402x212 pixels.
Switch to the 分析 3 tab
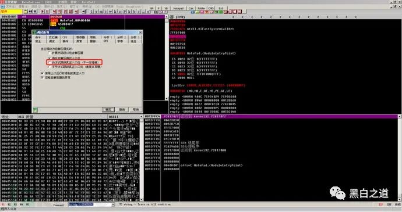[x=135, y=37]
